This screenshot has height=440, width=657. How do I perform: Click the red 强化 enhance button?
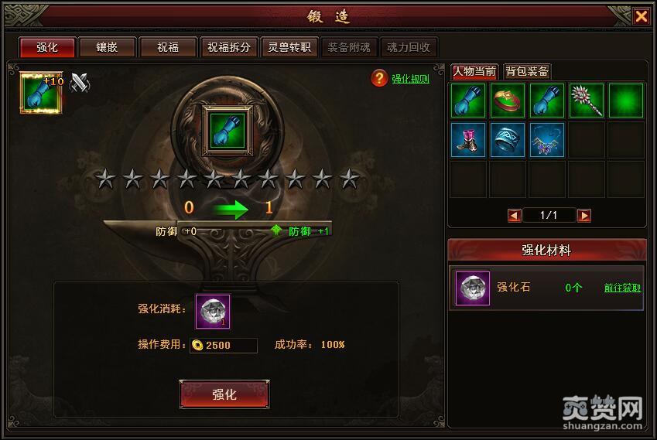[224, 394]
